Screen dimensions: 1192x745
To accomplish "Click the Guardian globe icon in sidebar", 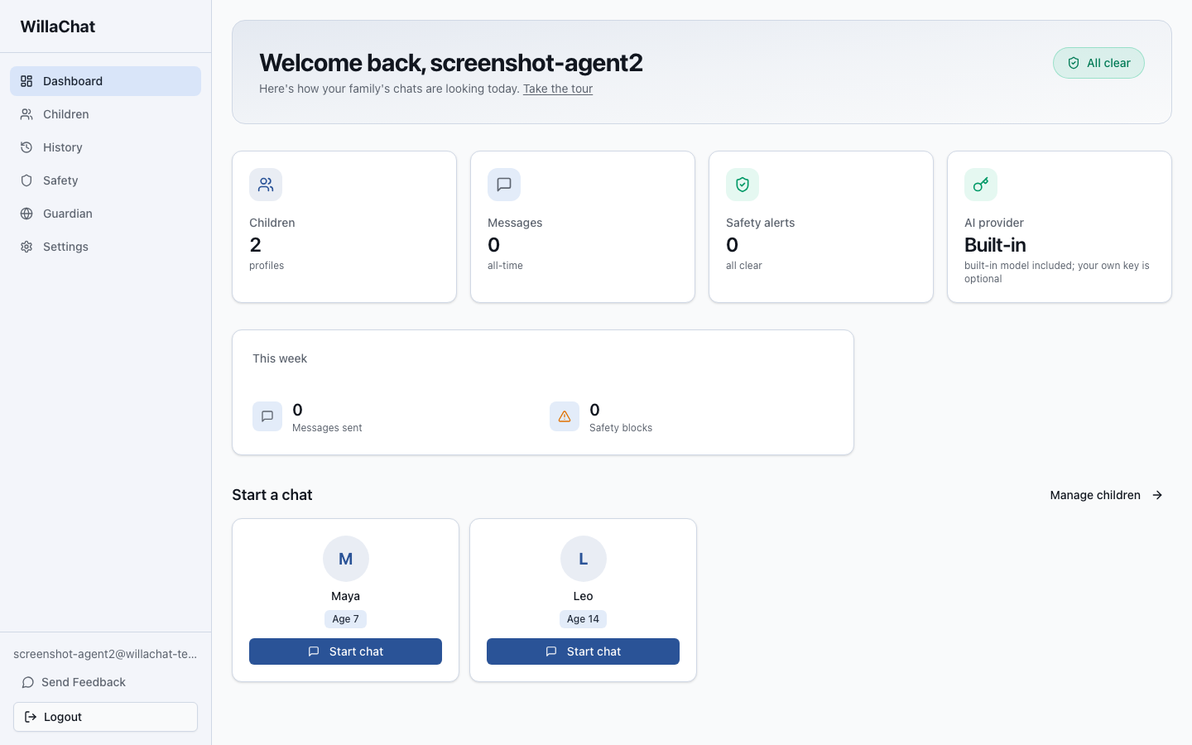I will click(x=26, y=214).
